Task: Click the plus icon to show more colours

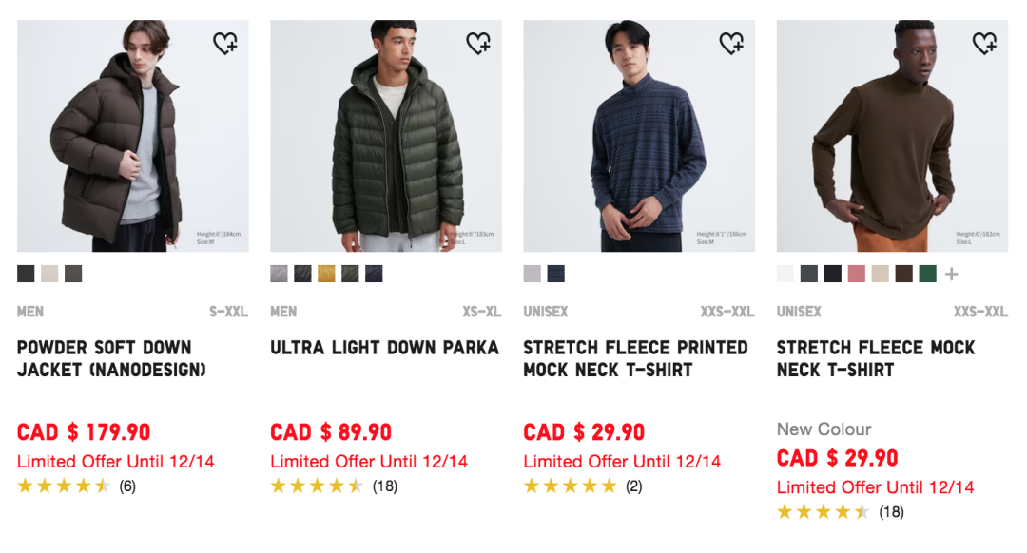Action: [x=951, y=274]
